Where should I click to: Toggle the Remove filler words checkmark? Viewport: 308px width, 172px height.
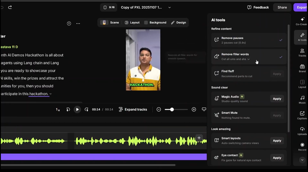click(x=281, y=57)
